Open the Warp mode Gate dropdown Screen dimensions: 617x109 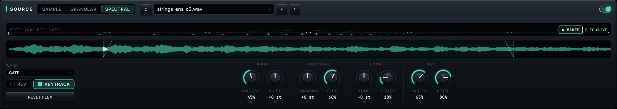click(x=40, y=73)
